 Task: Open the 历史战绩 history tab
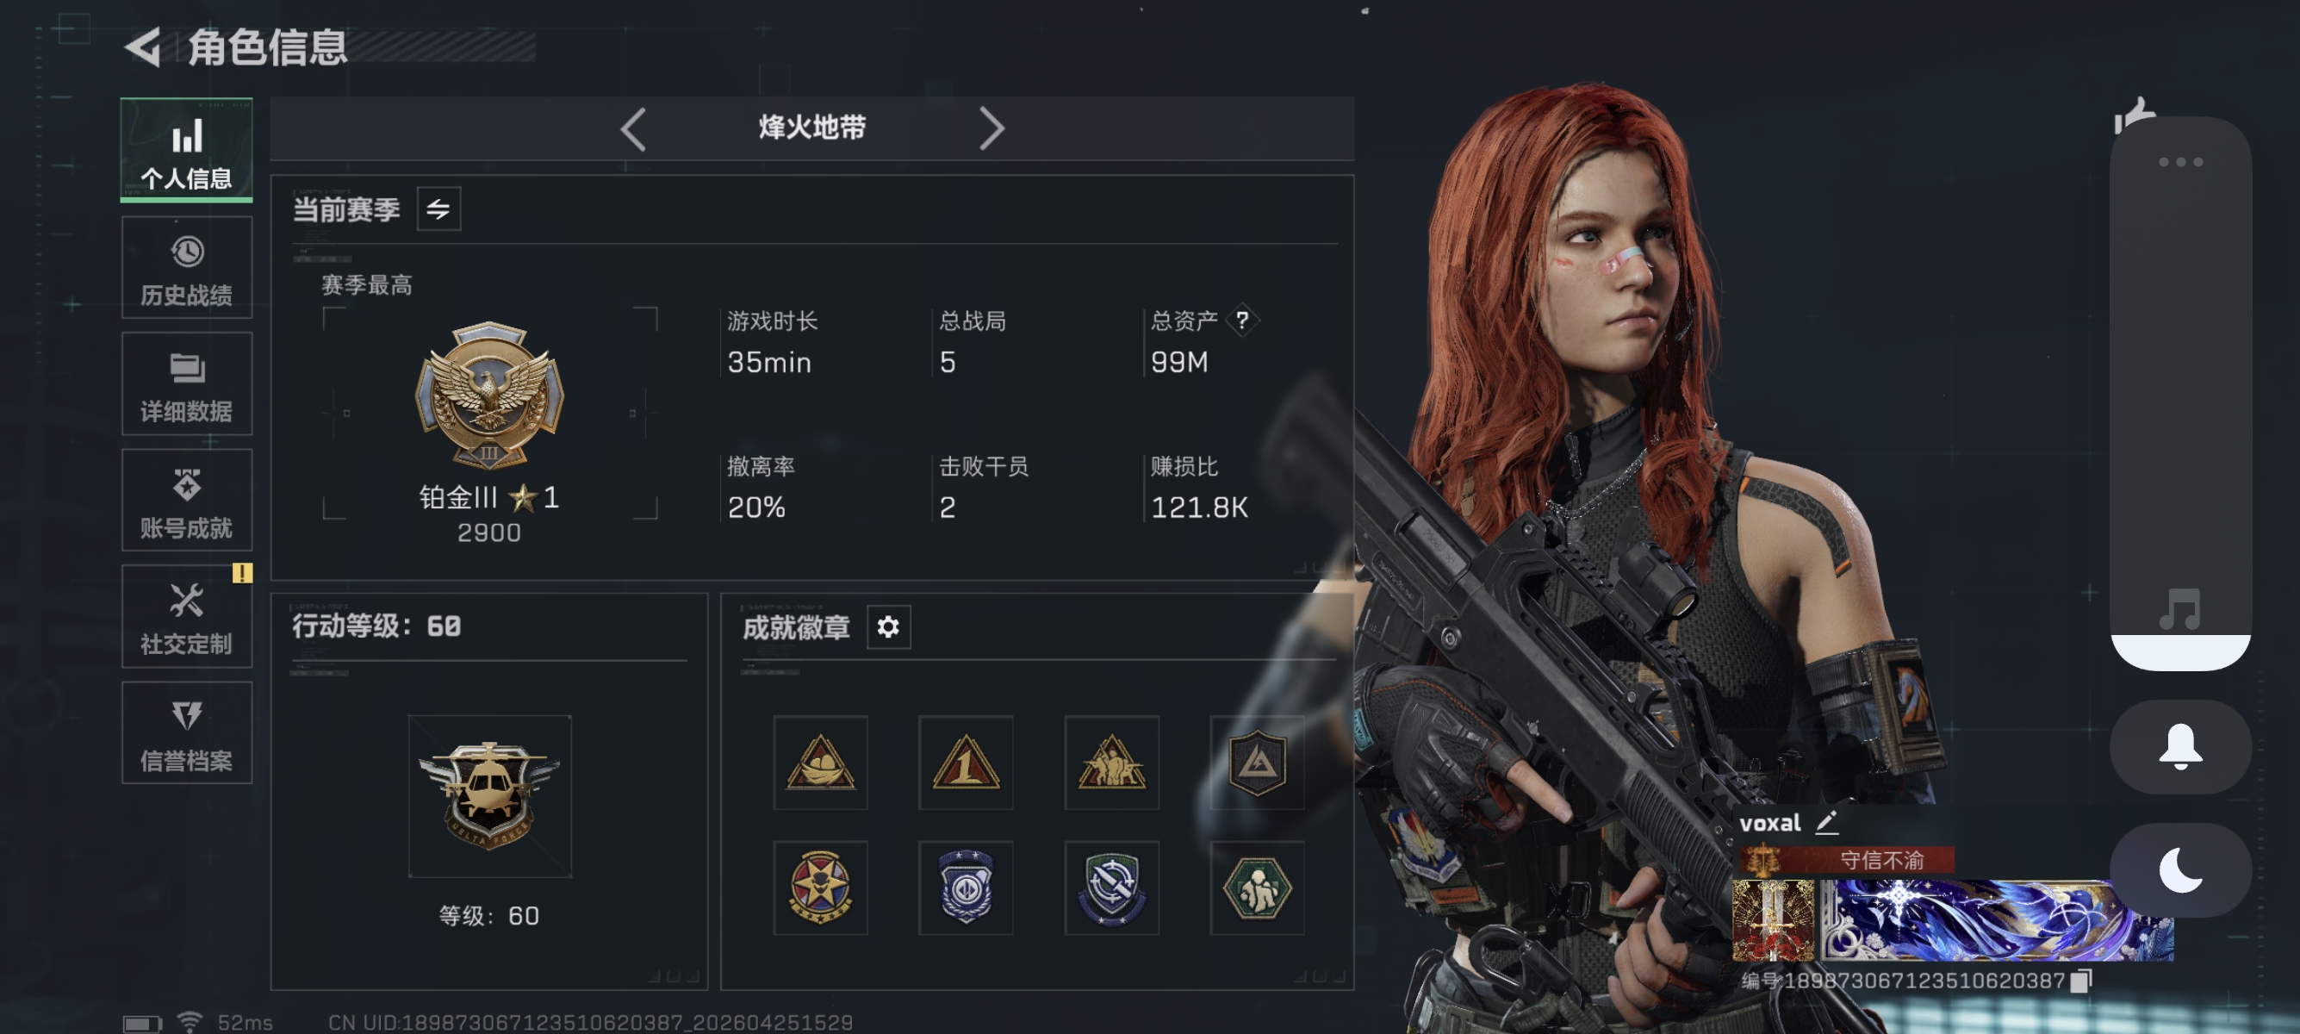click(187, 268)
